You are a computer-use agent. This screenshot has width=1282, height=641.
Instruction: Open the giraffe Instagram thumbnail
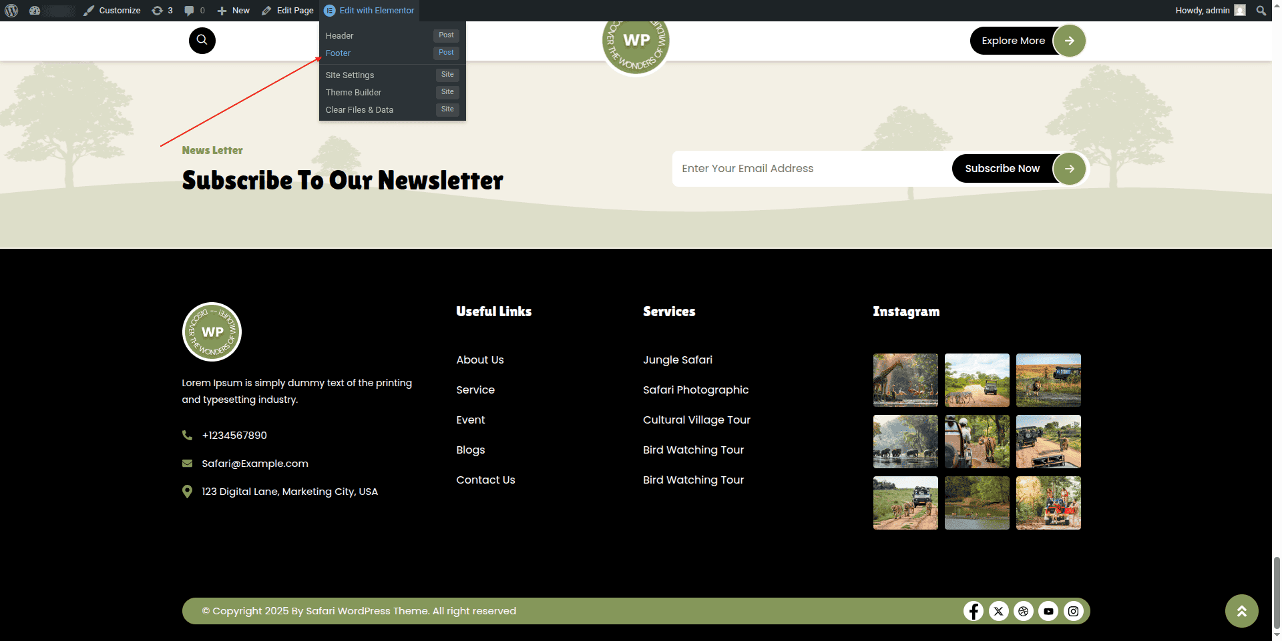click(905, 380)
